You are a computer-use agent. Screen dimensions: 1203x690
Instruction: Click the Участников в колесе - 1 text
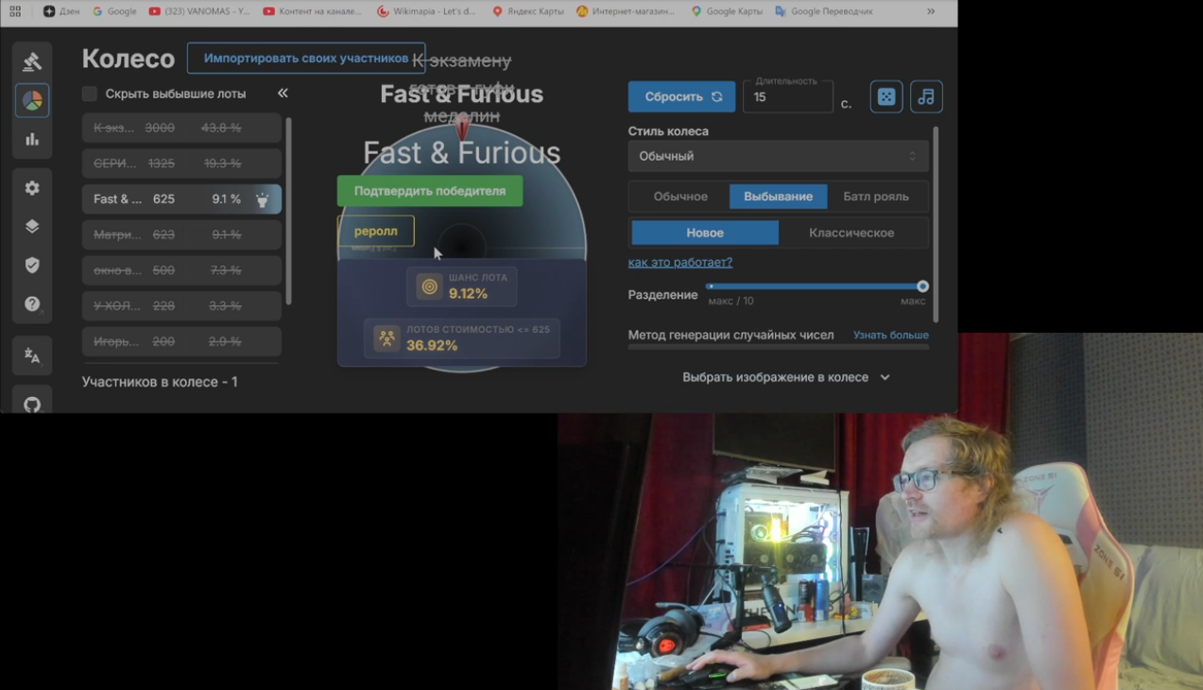160,382
